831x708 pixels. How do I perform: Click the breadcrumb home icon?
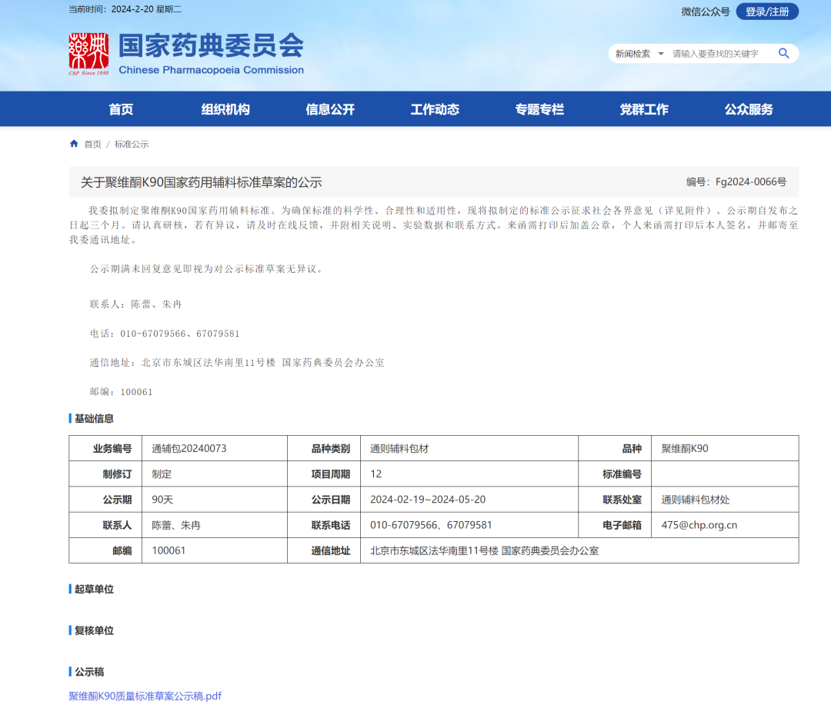(x=74, y=144)
